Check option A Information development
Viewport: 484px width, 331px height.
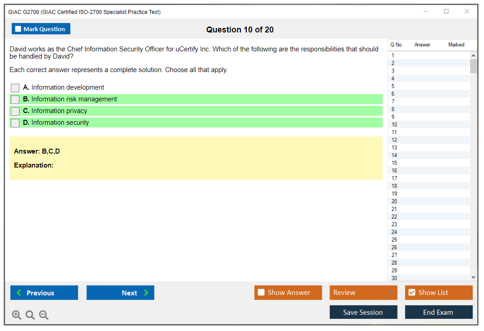[15, 88]
